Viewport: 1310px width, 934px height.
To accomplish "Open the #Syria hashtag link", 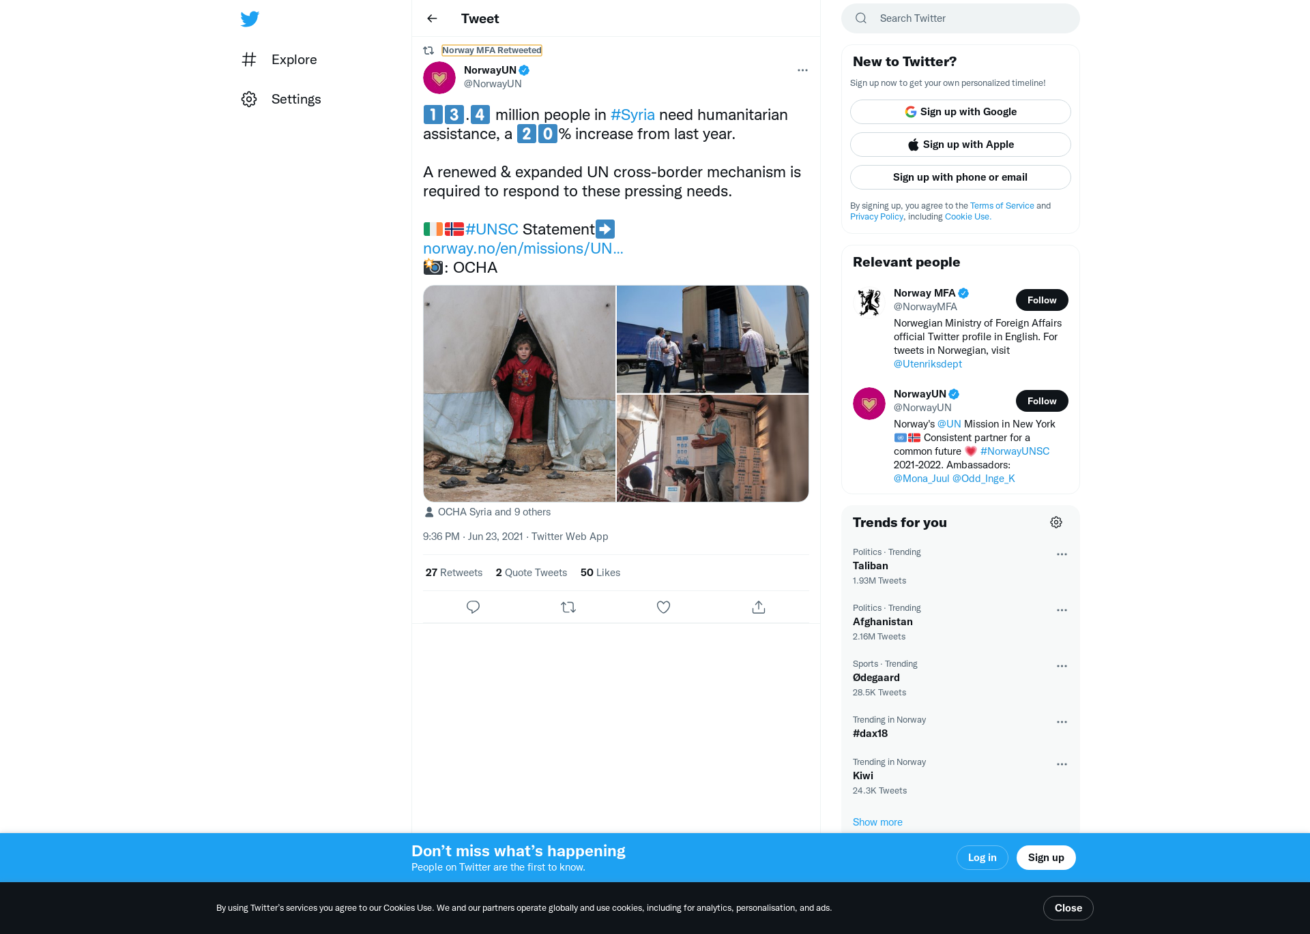I will pos(632,115).
